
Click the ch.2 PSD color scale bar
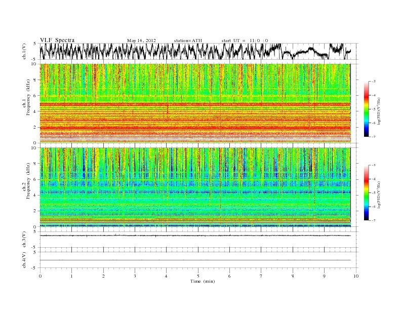coord(366,192)
